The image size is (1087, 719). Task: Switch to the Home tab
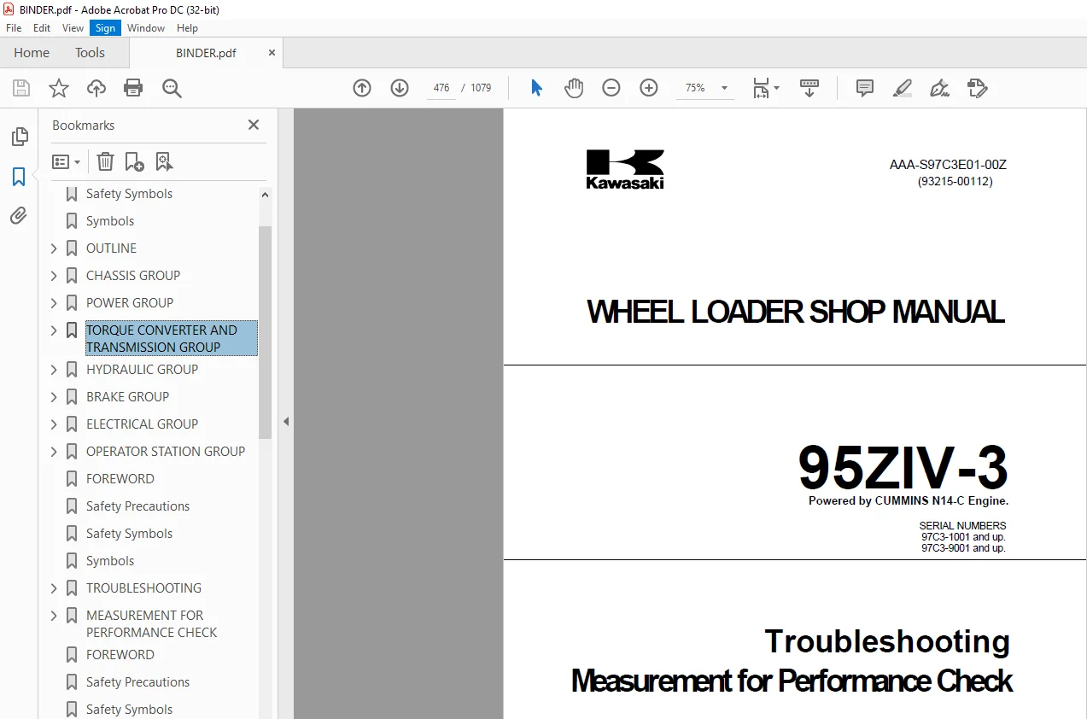coord(32,53)
